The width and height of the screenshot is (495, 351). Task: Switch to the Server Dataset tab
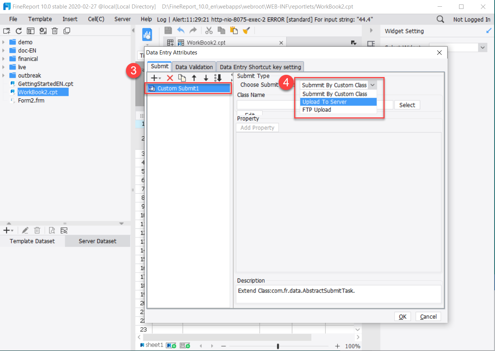(x=97, y=241)
